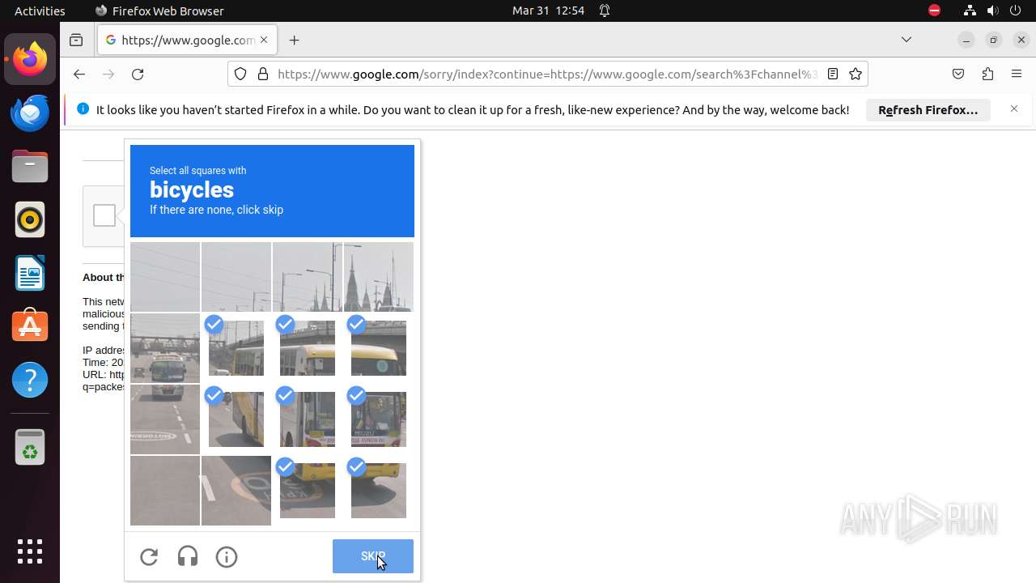Select the tile with the orange road marking
The image size is (1036, 583).
point(236,491)
